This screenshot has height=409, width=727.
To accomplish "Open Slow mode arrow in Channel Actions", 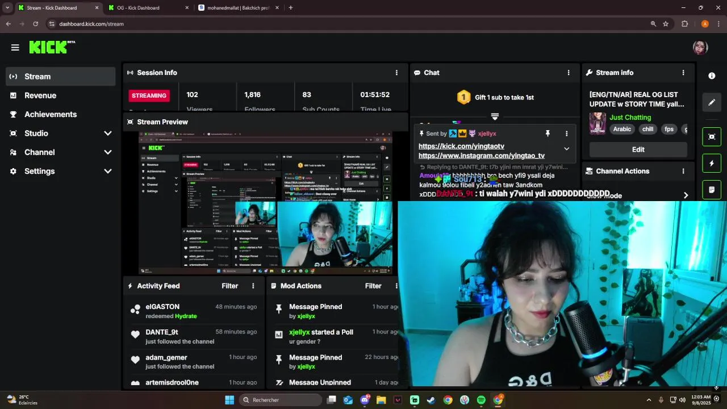I will tap(686, 195).
